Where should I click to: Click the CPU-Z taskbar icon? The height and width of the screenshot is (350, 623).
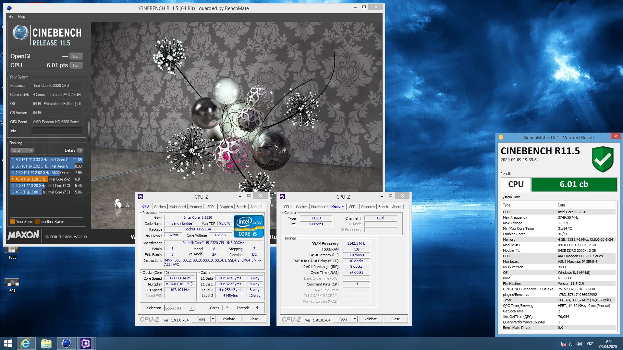86,344
